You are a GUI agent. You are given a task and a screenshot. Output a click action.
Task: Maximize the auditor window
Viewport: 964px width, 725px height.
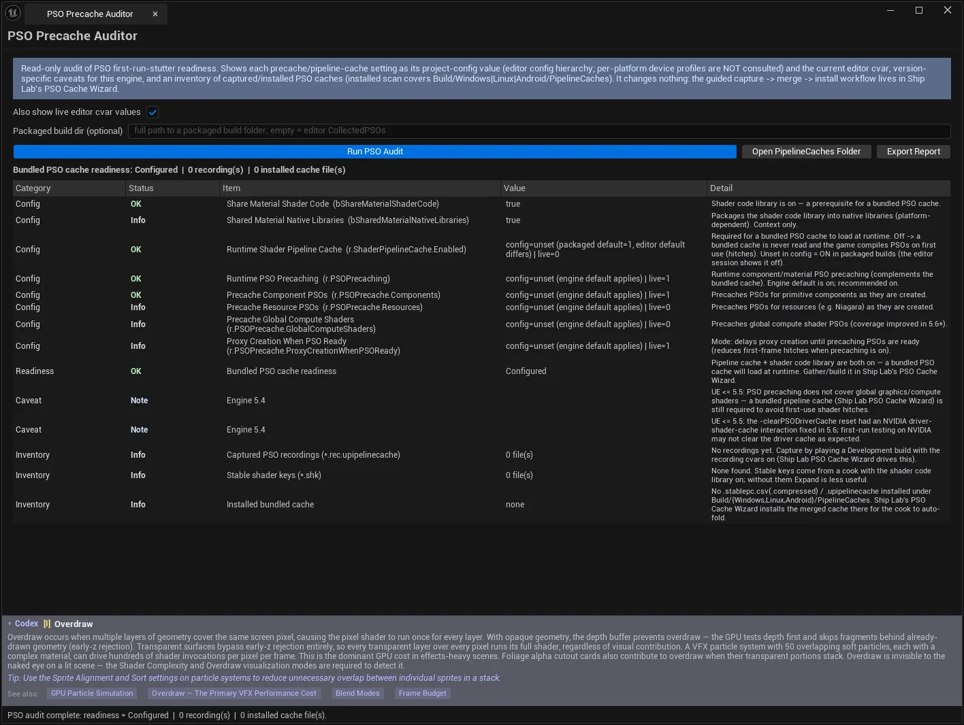(919, 10)
